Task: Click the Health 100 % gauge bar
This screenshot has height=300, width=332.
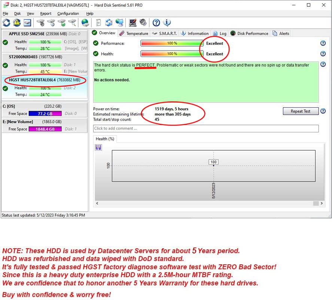Action: (x=172, y=54)
